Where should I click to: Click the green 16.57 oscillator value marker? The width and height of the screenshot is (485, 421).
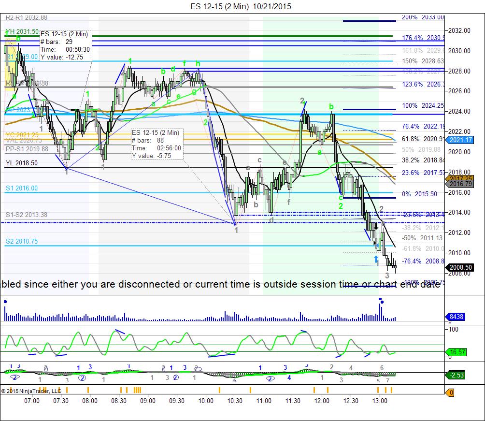(x=456, y=352)
